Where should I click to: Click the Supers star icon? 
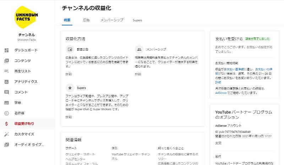click(70, 88)
